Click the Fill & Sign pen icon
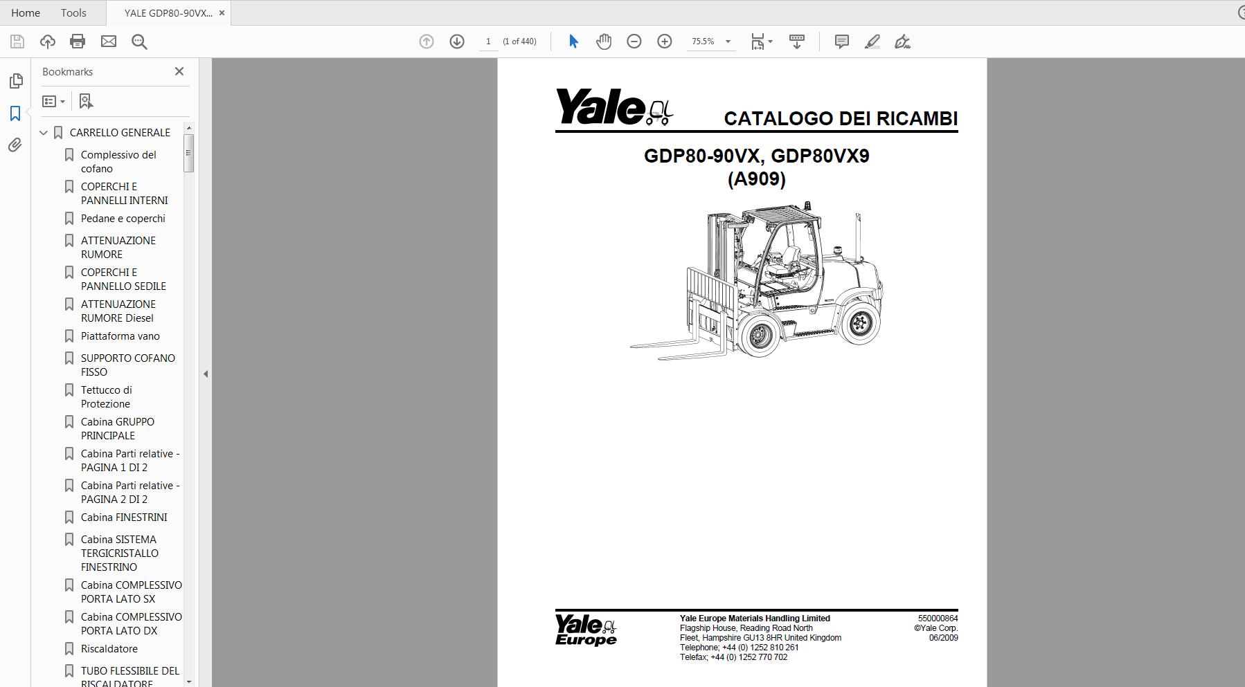The width and height of the screenshot is (1245, 687). (902, 42)
